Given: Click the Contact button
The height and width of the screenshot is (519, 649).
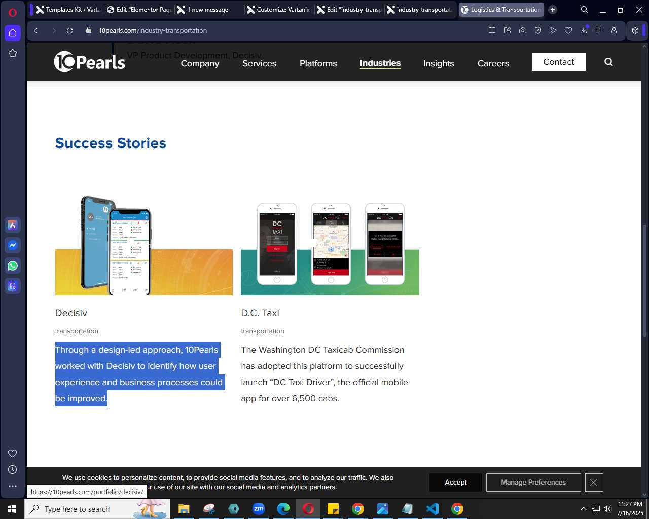Looking at the screenshot, I should (x=559, y=62).
